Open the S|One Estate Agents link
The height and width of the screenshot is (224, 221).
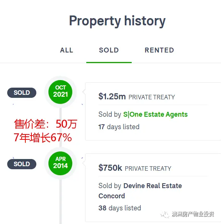pyautogui.click(x=156, y=114)
